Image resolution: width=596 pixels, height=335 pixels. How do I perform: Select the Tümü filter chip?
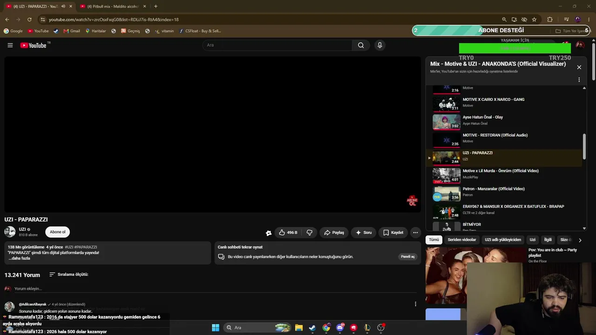434,240
